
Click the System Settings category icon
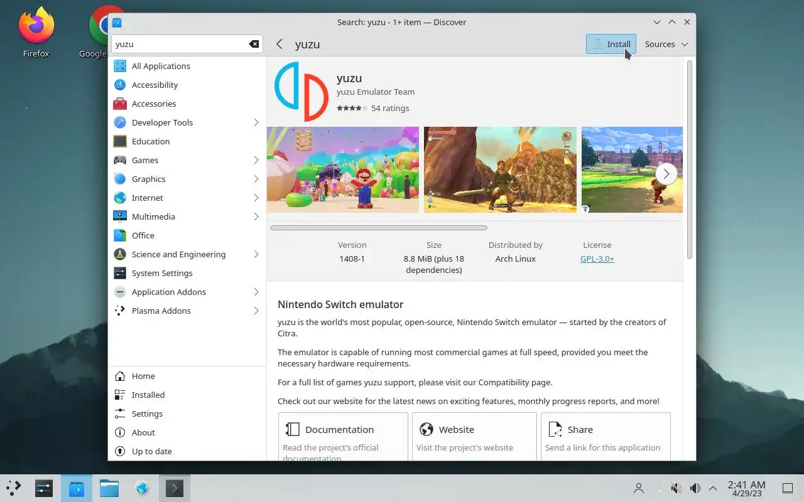coord(120,273)
